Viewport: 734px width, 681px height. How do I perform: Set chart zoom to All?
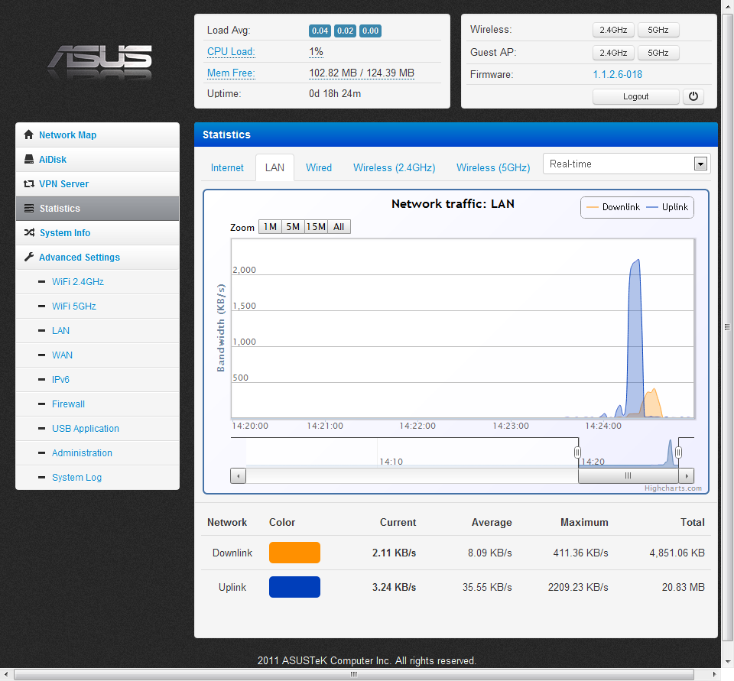[339, 227]
